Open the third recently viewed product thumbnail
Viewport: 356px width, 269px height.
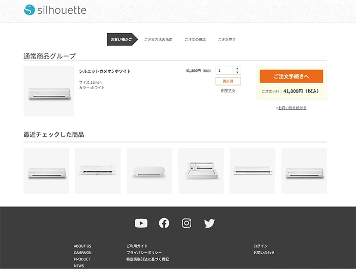click(150, 171)
